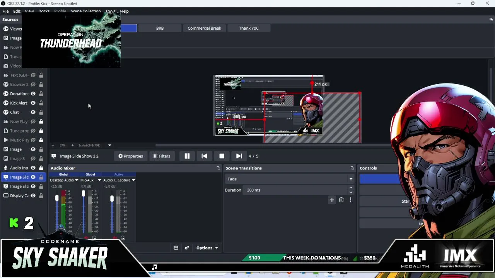Open source Properties for Image Slide Show
This screenshot has width=495, height=278.
[x=130, y=156]
